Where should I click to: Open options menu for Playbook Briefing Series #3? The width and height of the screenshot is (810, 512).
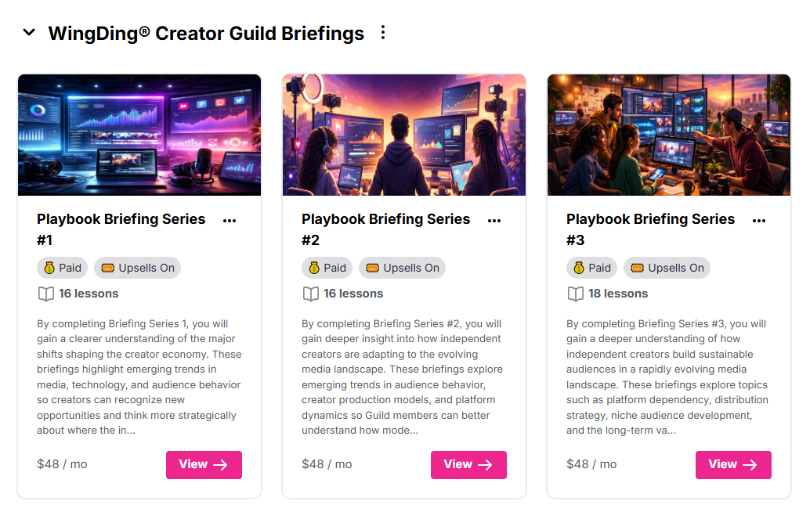point(759,221)
